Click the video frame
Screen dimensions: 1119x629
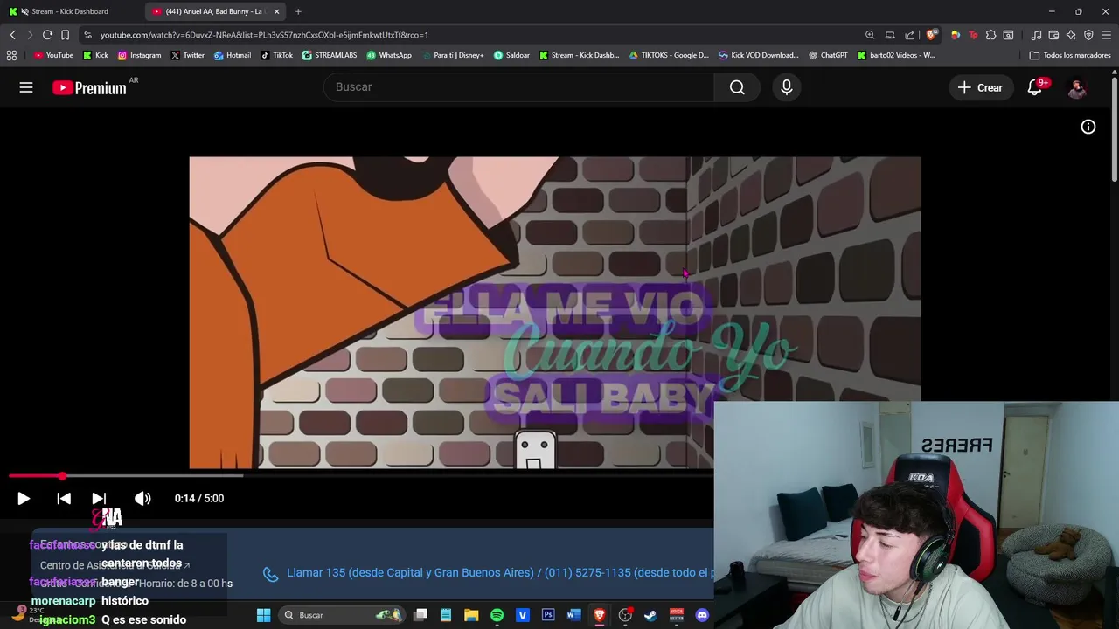[554, 313]
